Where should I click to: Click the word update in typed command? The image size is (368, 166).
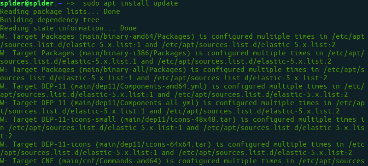[x=166, y=4]
